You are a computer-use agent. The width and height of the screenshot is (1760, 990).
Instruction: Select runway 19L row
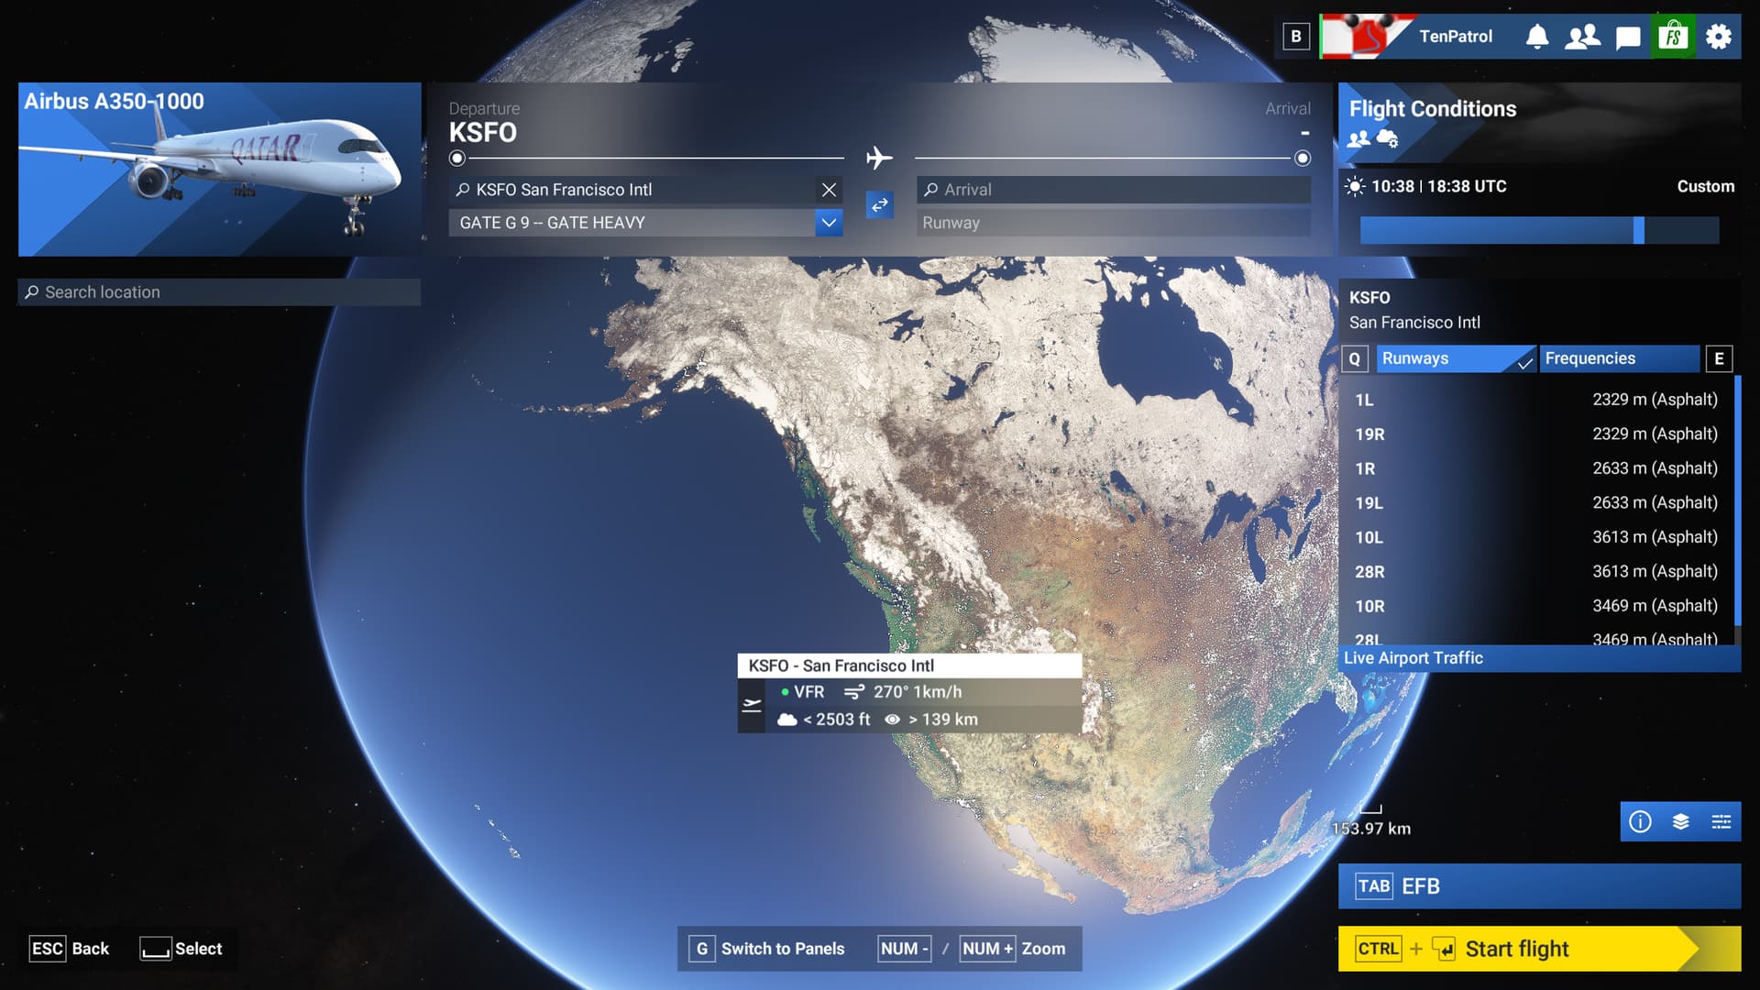pos(1536,502)
